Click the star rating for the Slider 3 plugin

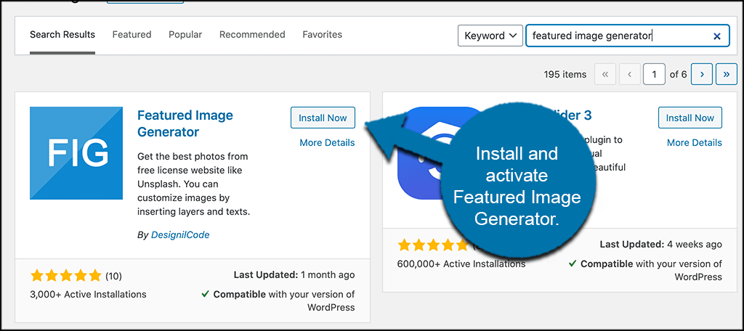[433, 245]
